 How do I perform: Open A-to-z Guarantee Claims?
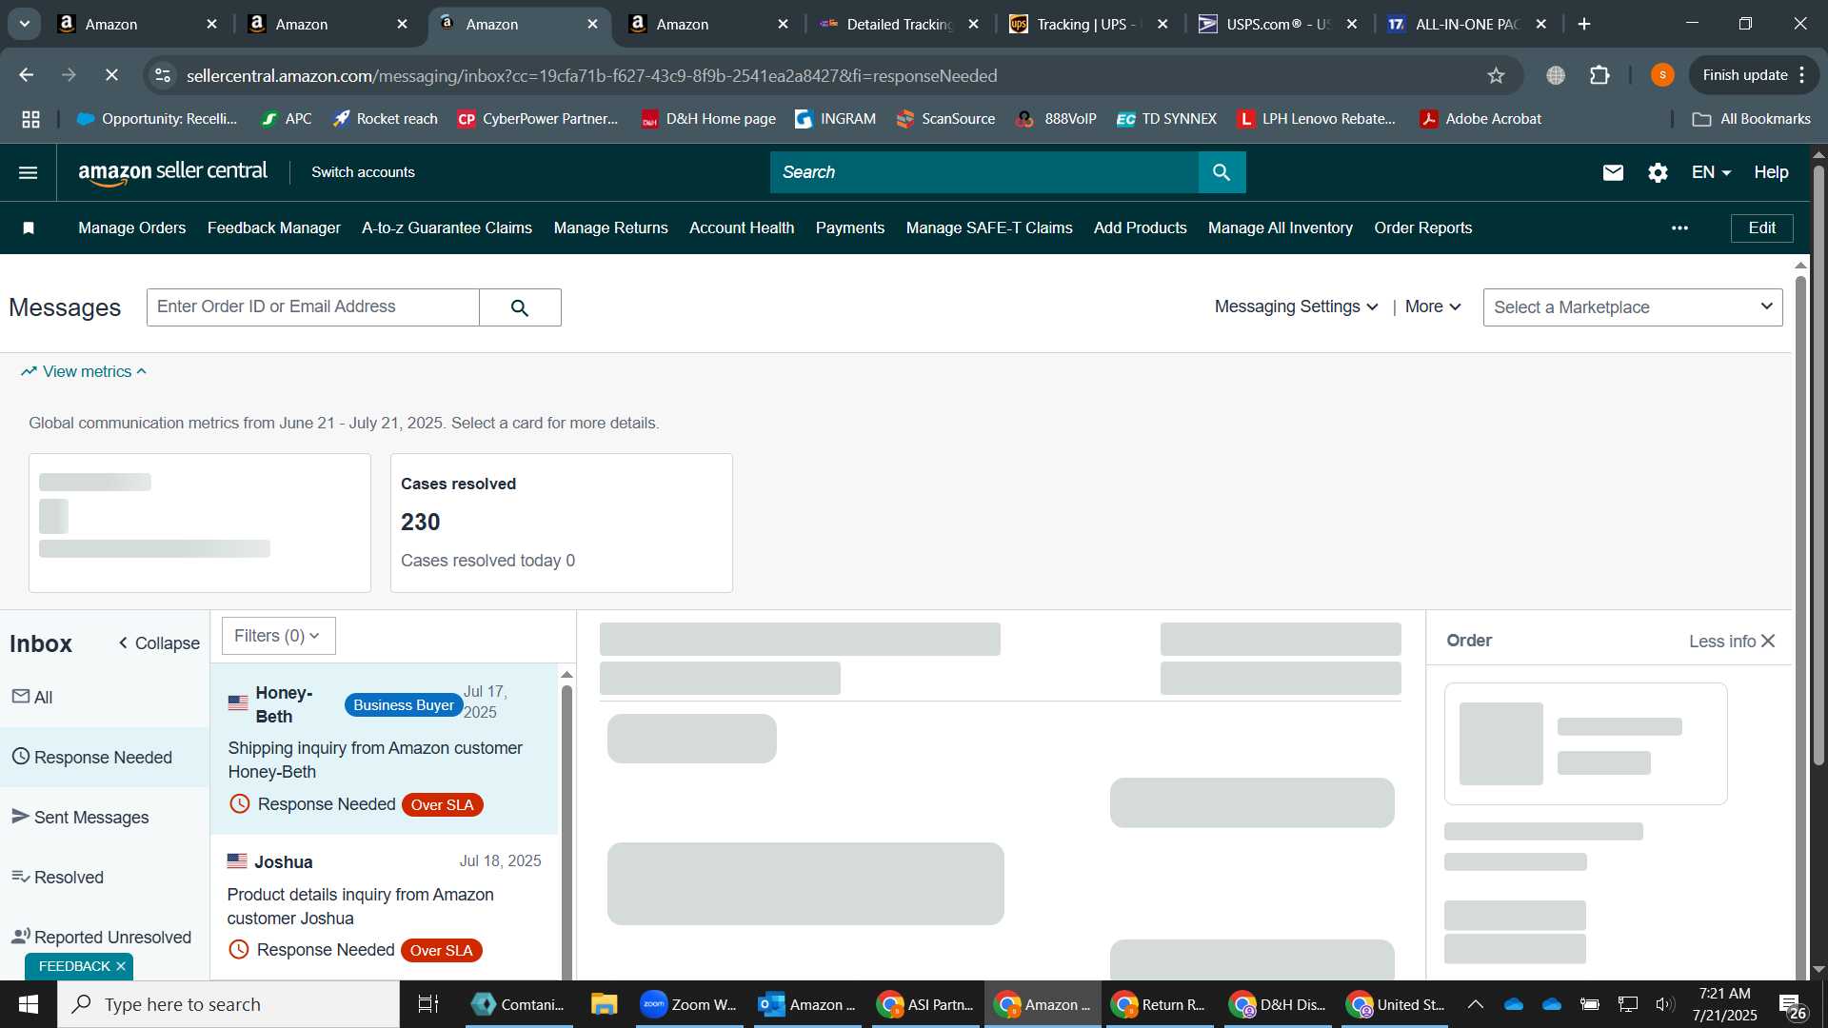click(x=447, y=227)
